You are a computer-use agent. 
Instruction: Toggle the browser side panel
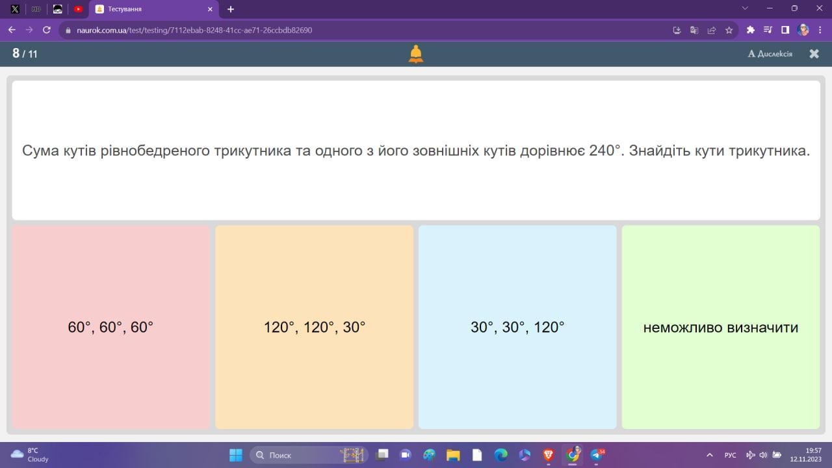coord(785,30)
